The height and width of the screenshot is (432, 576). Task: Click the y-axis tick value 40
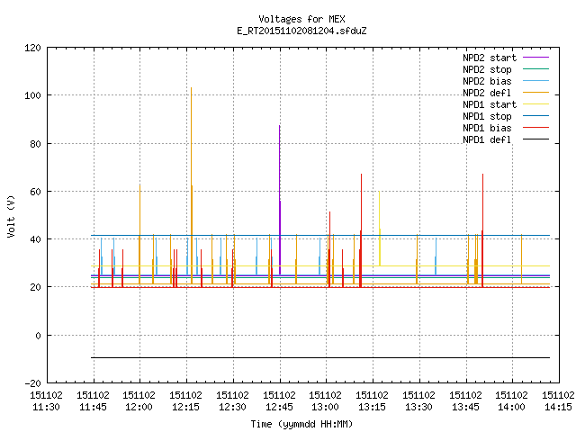coord(35,239)
